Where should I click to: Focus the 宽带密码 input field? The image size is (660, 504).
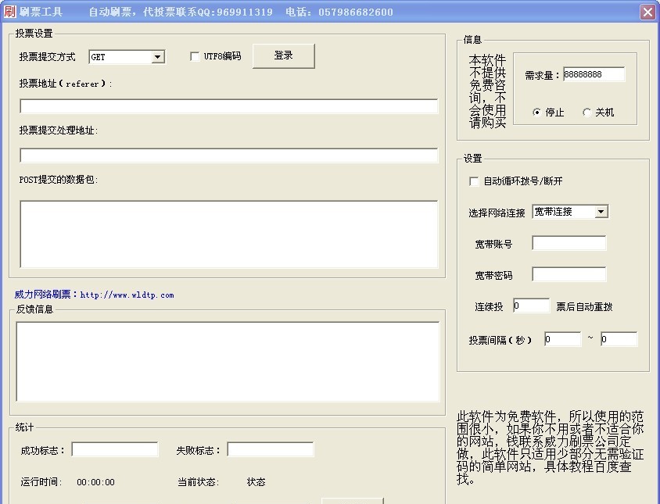[569, 274]
